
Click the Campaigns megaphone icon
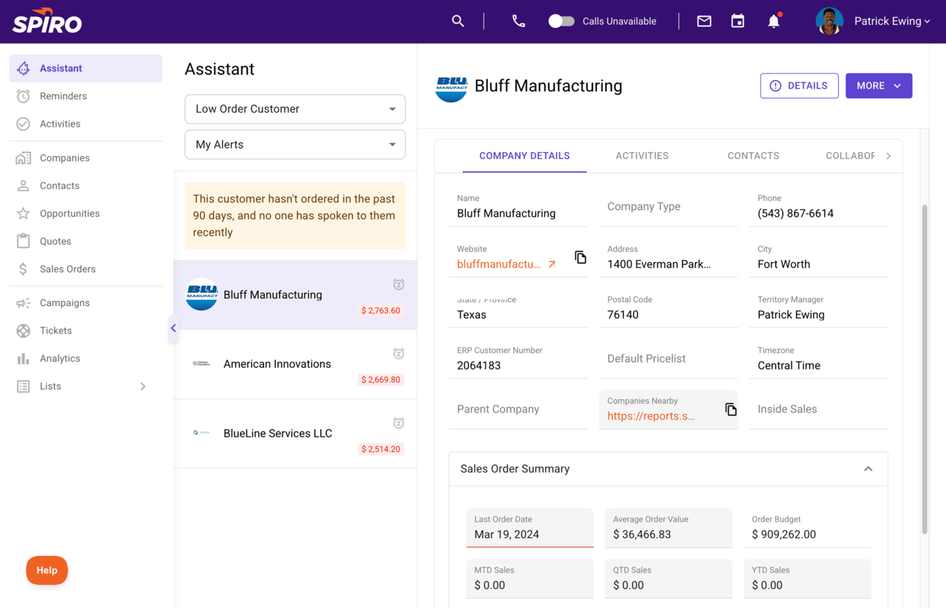click(x=24, y=303)
